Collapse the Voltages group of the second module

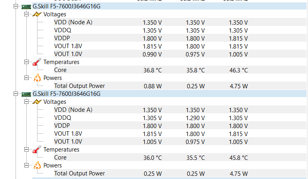click(26, 101)
